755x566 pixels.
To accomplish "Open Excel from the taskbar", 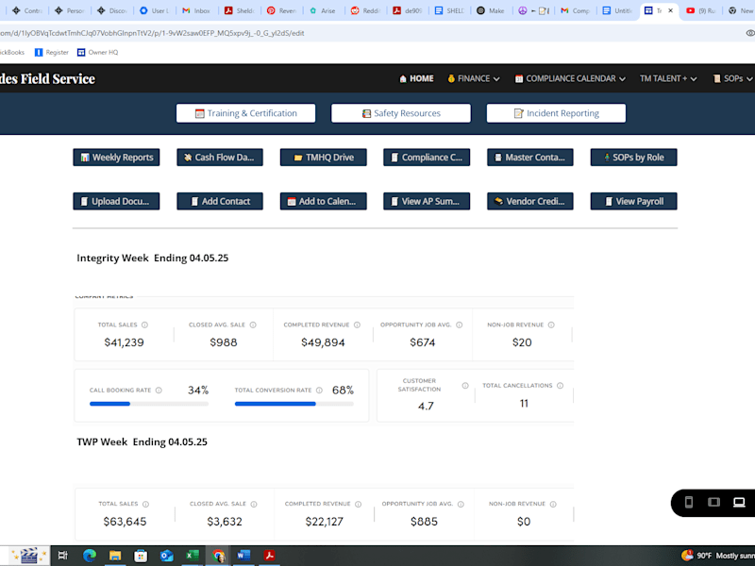I will pyautogui.click(x=193, y=556).
